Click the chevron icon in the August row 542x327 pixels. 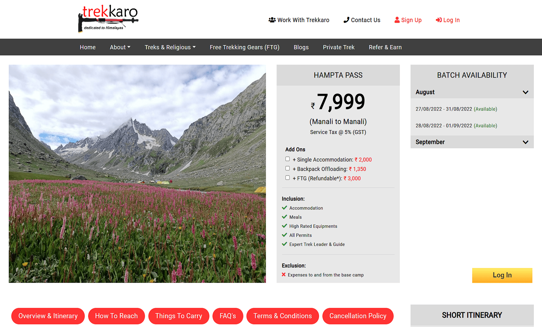[x=526, y=92]
